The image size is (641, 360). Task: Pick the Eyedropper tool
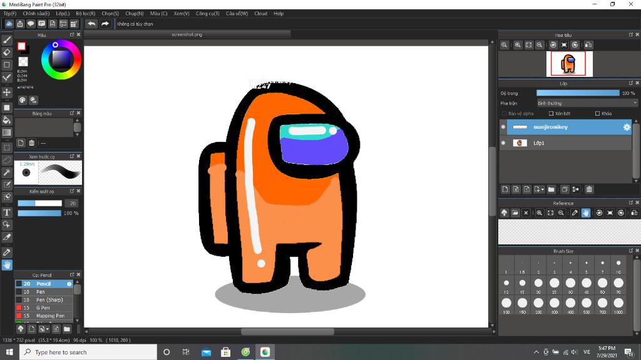[7, 252]
